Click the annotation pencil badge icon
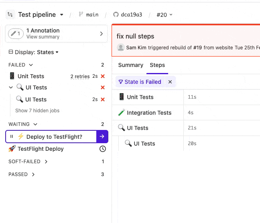Image resolution: width=260 pixels, height=223 pixels. tap(15, 34)
